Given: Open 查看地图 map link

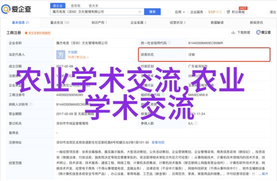Looking at the screenshot, I should click(x=158, y=143).
